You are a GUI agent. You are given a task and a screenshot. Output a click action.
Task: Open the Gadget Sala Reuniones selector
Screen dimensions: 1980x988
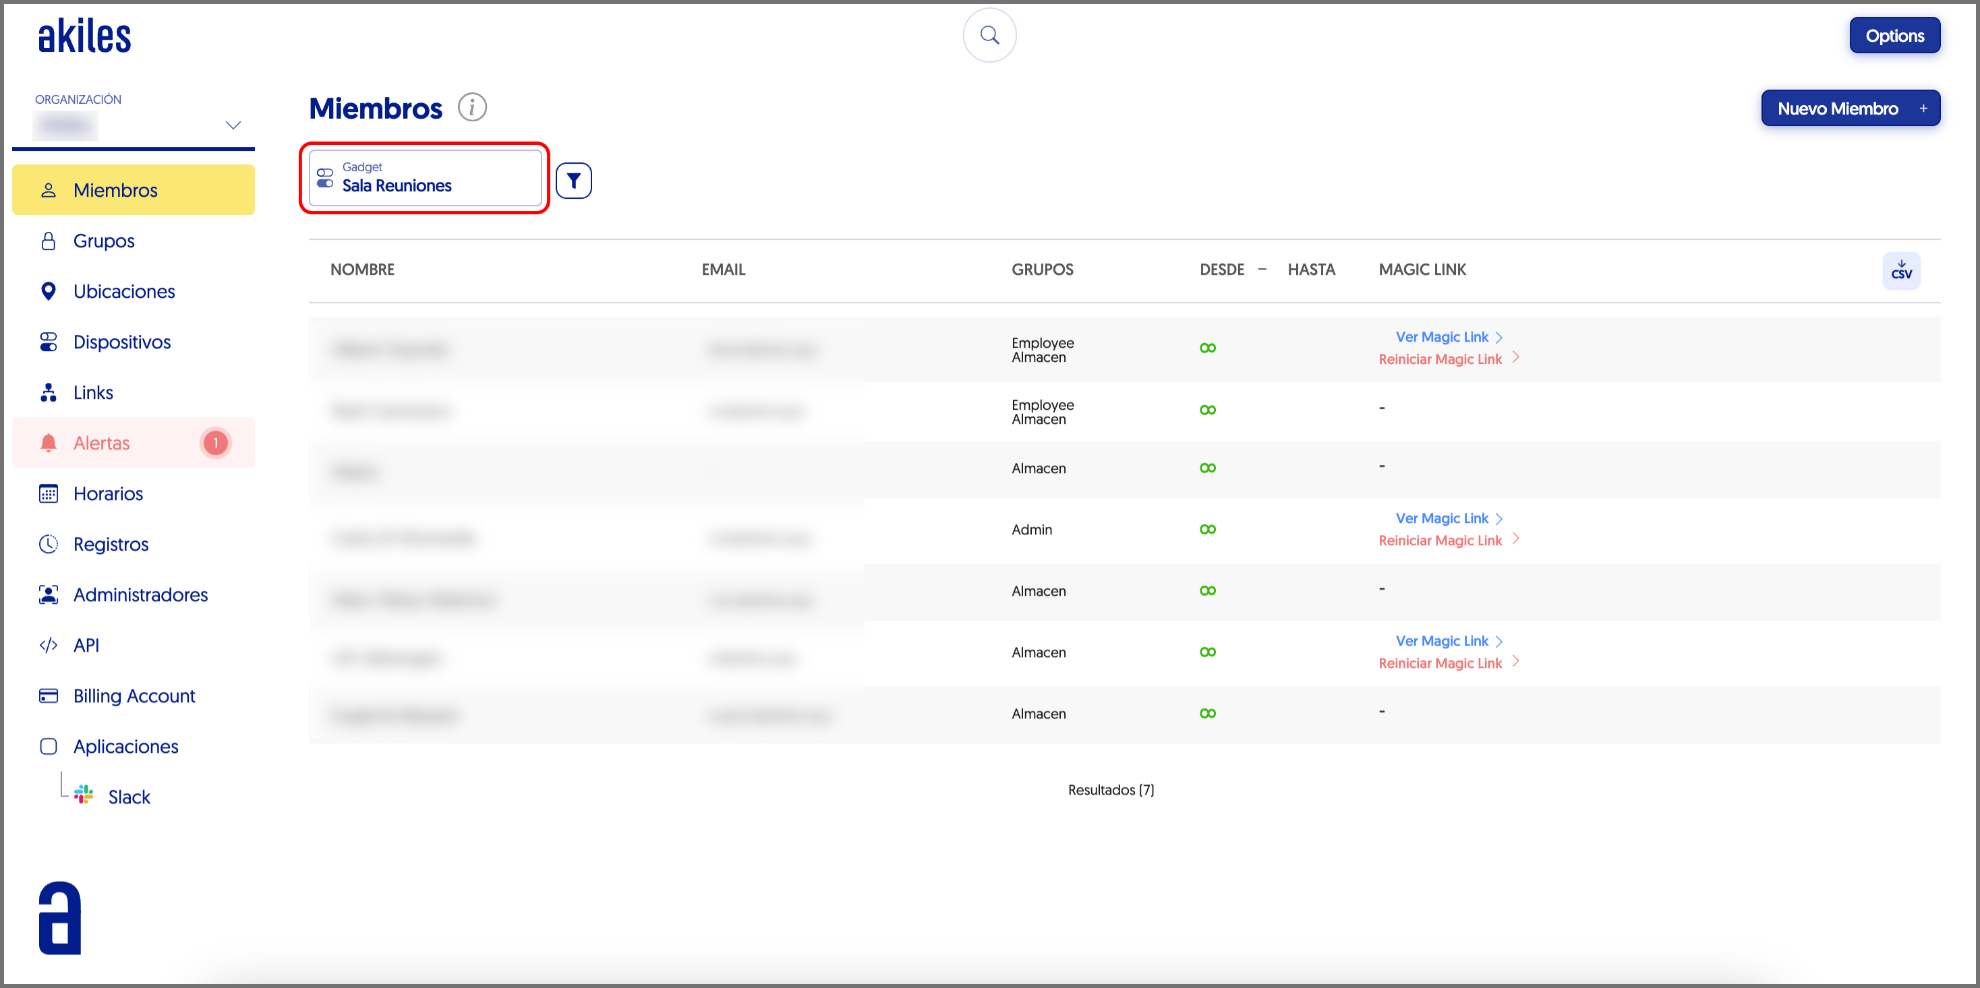pos(424,178)
